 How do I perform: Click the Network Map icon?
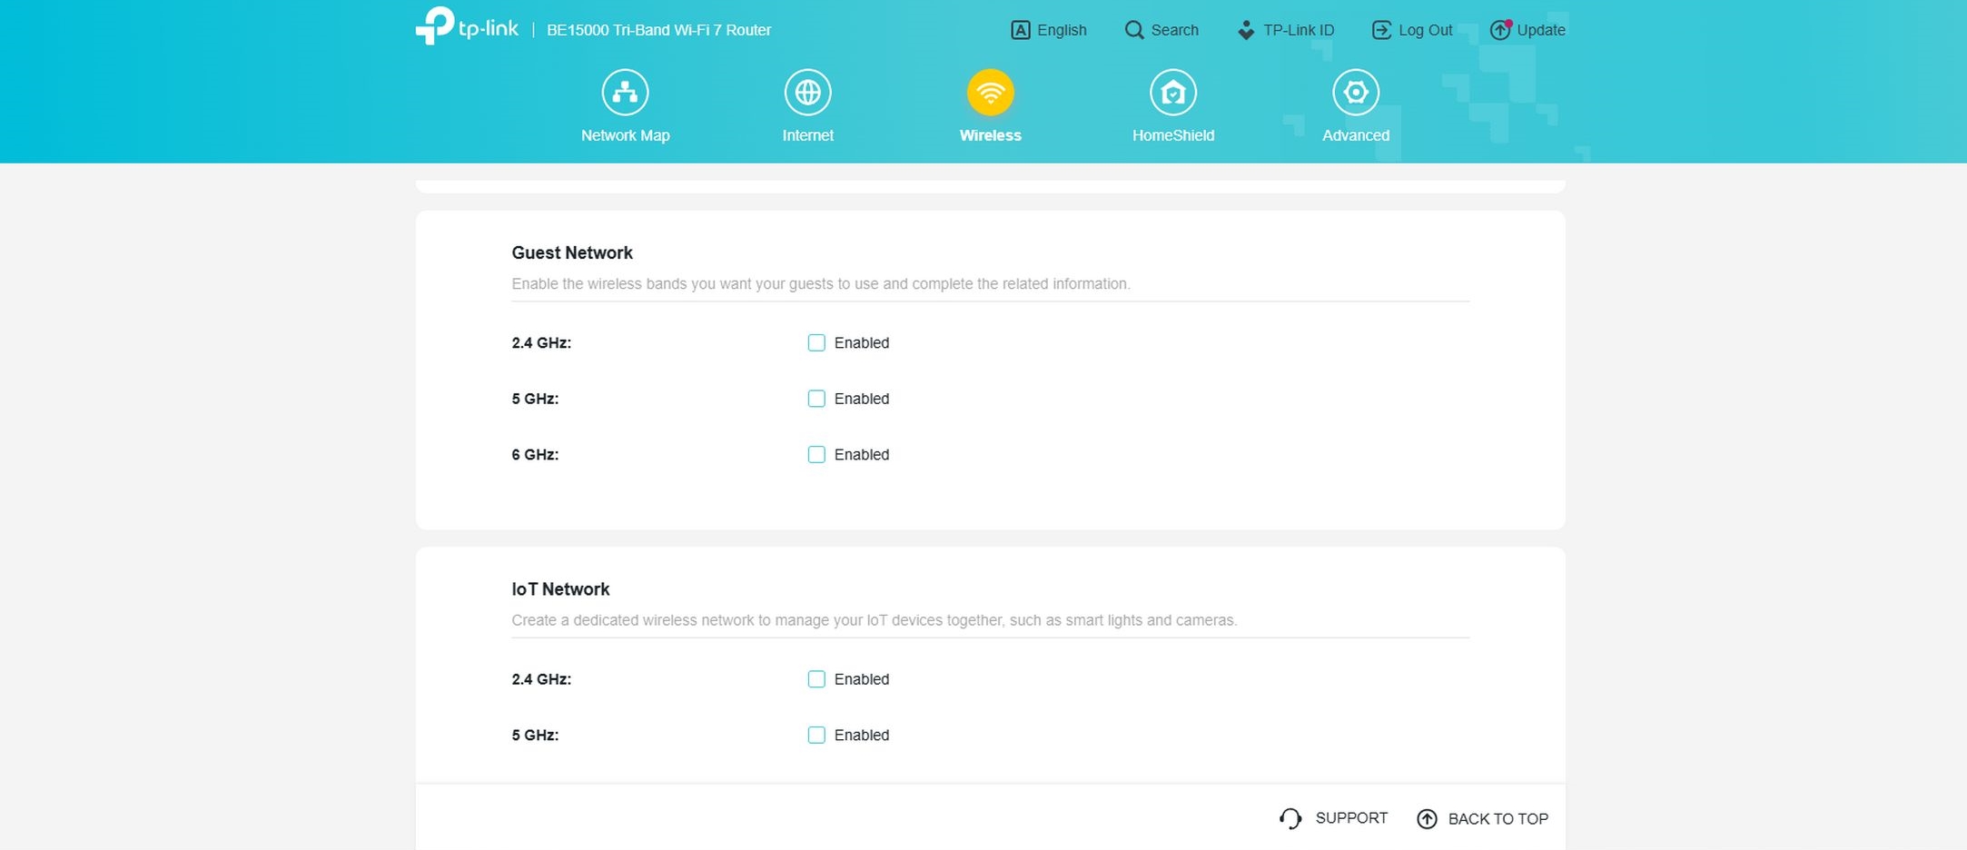click(x=625, y=93)
